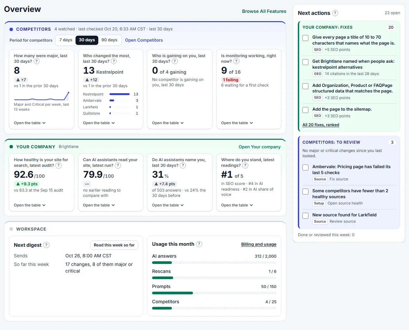
Task: Open help icon next to Usage this month
Action: click(x=199, y=244)
